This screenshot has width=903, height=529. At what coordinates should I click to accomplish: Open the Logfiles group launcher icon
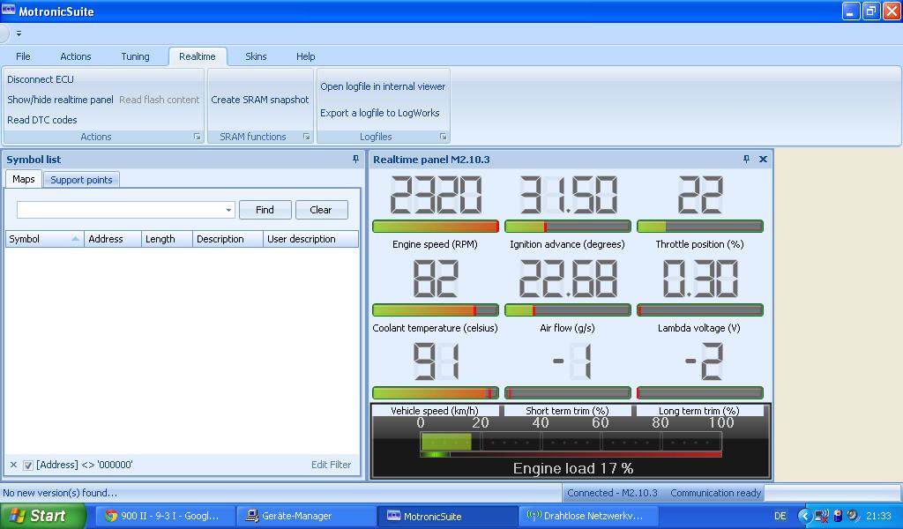[x=443, y=137]
